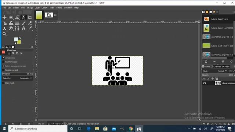
Task: Select the Warp Transform tool
Action: point(11,23)
